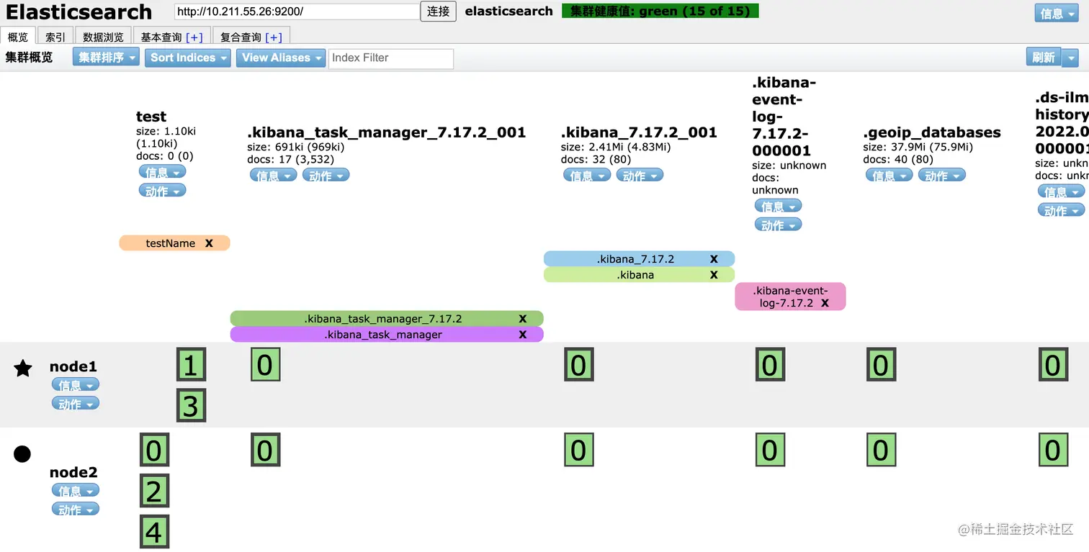Open 信息 dropdown for .kibana_7.17.2_001
This screenshot has width=1089, height=552.
(x=587, y=176)
